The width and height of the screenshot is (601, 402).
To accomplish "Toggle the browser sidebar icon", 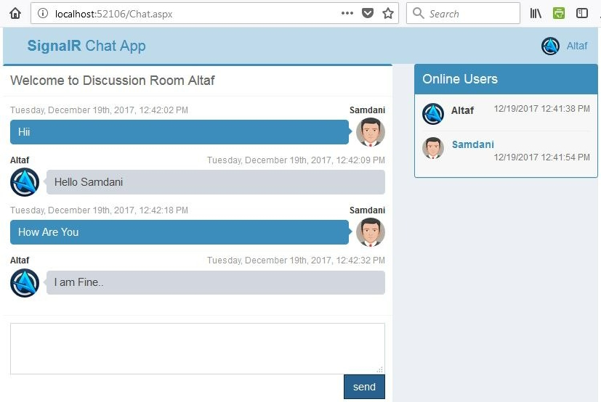I will [582, 13].
